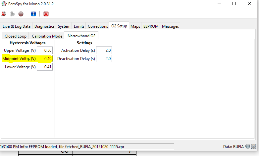259x156 pixels.
Task: Click the floppy disk save icon
Action: 254,146
